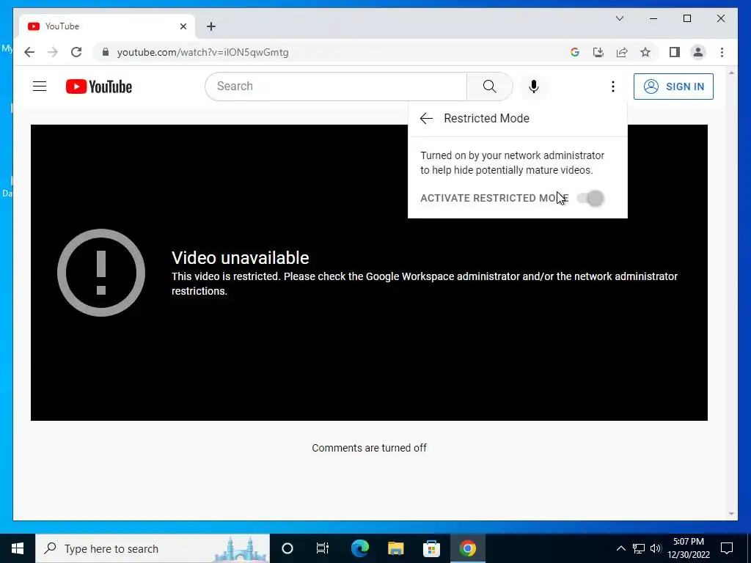Screen dimensions: 751x563
Task: Click the YouTube logo
Action: [99, 87]
